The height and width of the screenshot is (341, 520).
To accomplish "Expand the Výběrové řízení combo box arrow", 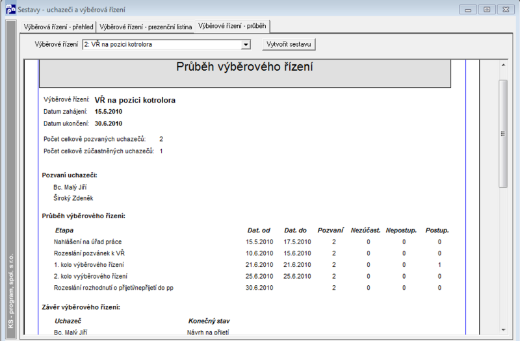I will coord(246,44).
